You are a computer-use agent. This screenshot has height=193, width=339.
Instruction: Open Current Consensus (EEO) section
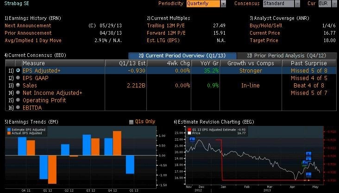[35, 55]
